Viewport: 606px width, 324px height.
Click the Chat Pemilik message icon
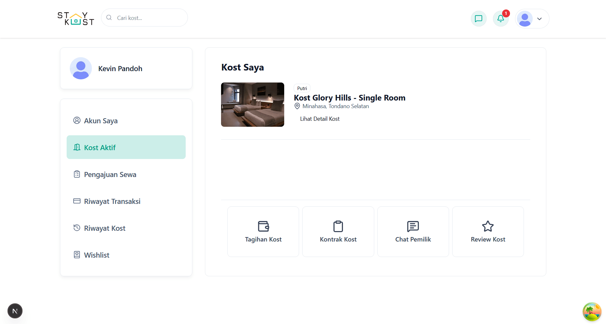click(x=413, y=226)
